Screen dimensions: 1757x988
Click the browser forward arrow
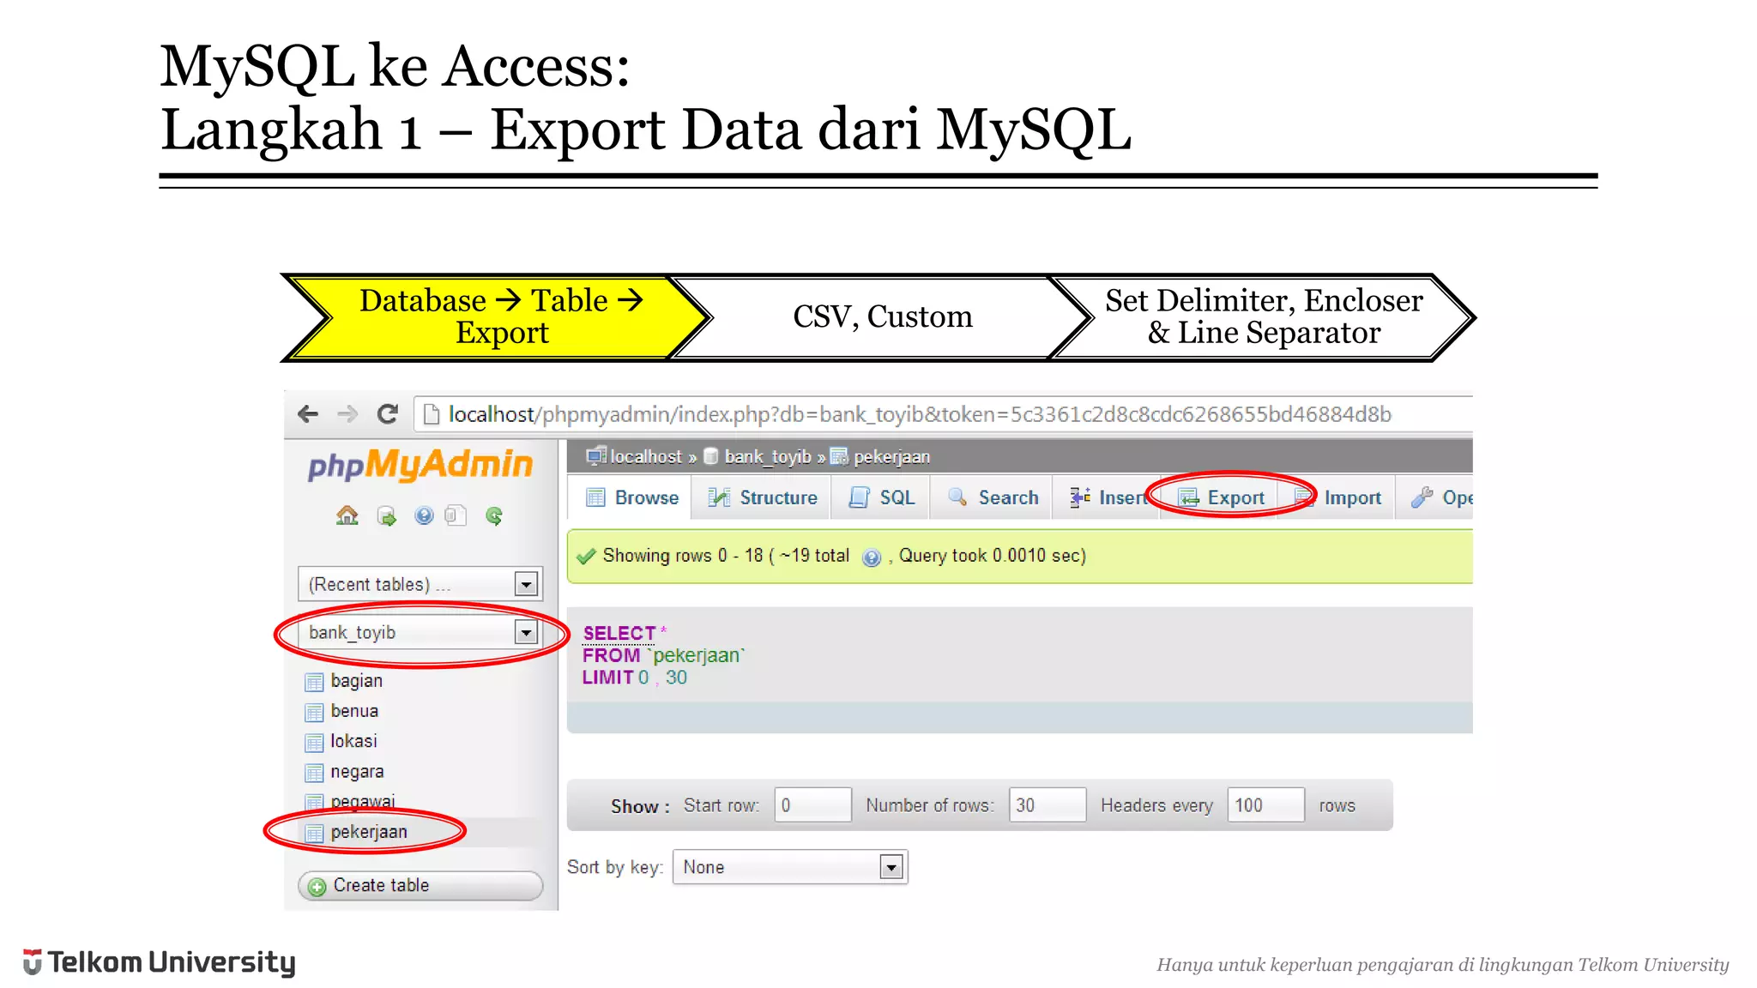click(x=347, y=414)
